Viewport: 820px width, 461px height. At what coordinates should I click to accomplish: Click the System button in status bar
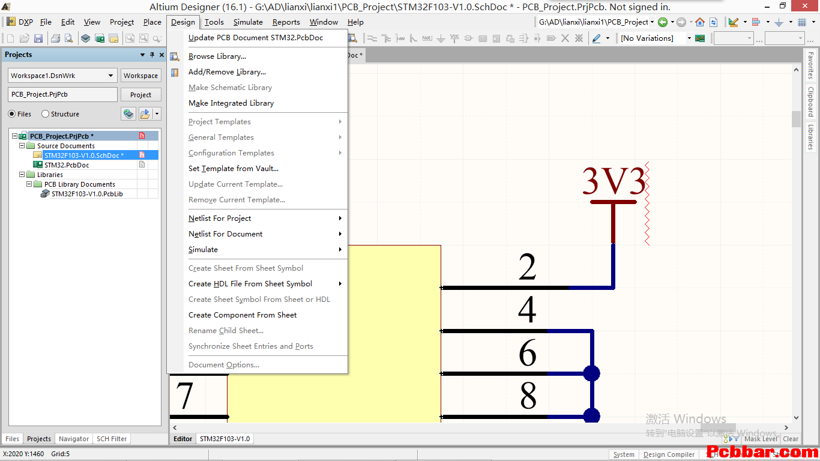624,454
